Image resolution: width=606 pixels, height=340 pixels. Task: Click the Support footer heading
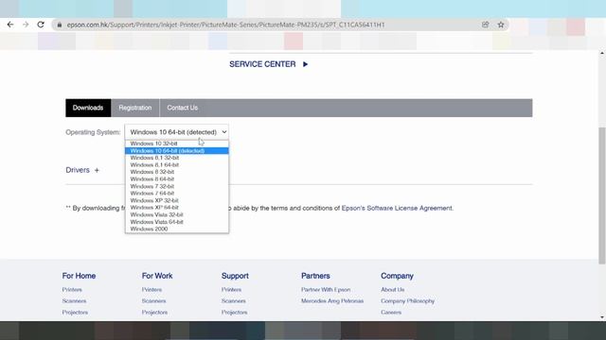(235, 276)
